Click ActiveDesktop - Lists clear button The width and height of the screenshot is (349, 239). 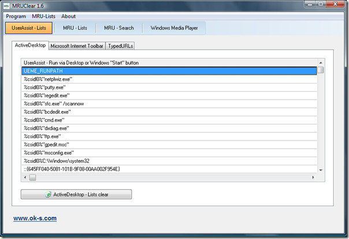76,195
